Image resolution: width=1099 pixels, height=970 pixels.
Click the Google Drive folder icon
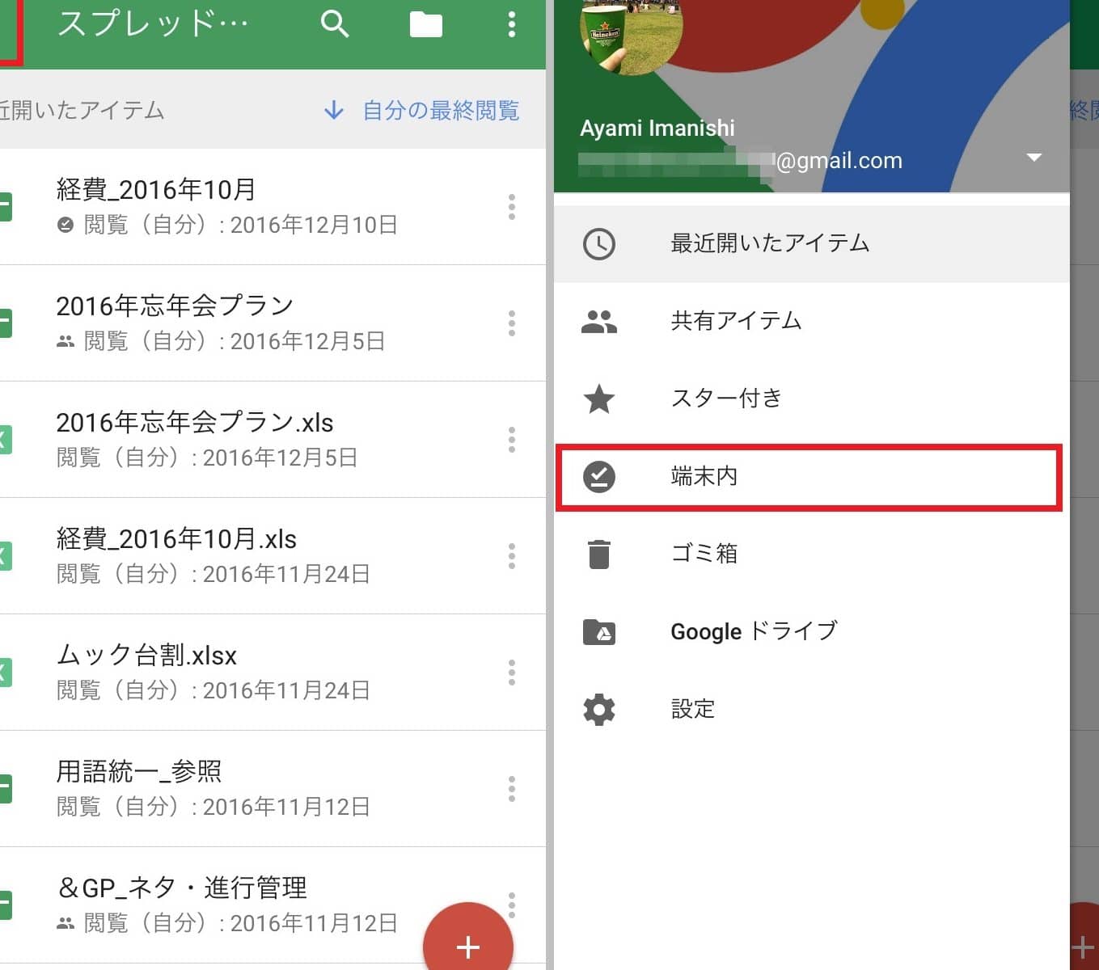coord(598,631)
